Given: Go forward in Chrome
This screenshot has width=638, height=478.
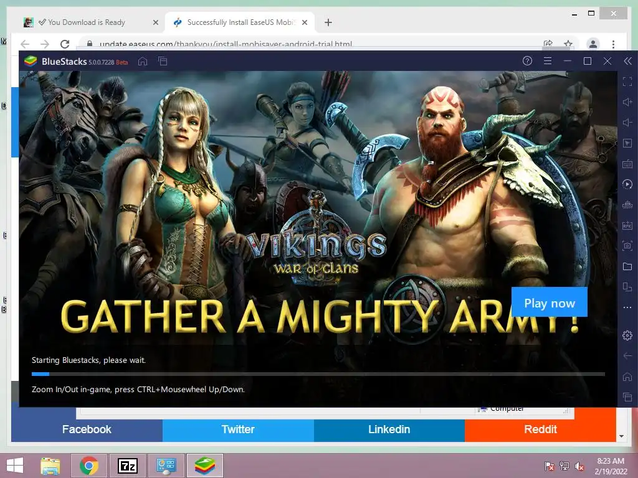Looking at the screenshot, I should 45,44.
